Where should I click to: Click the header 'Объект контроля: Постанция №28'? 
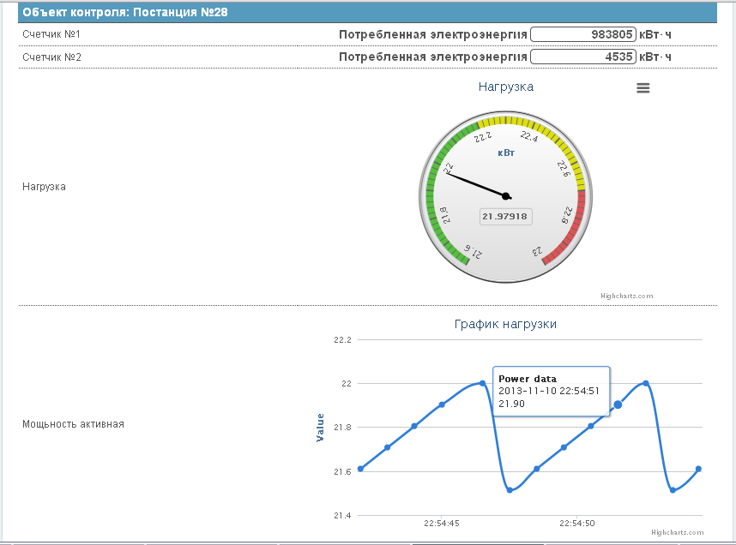125,13
